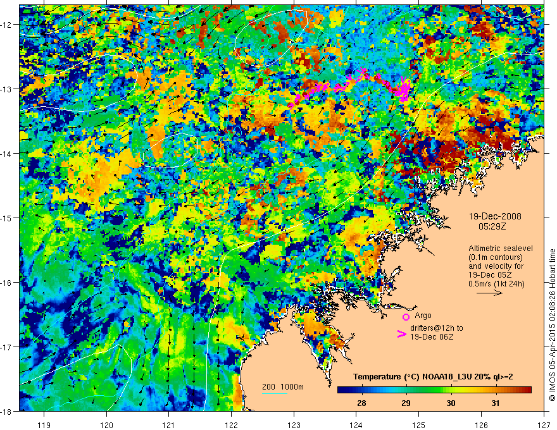Click longitude axis label 124
The image size is (557, 430).
[356, 425]
